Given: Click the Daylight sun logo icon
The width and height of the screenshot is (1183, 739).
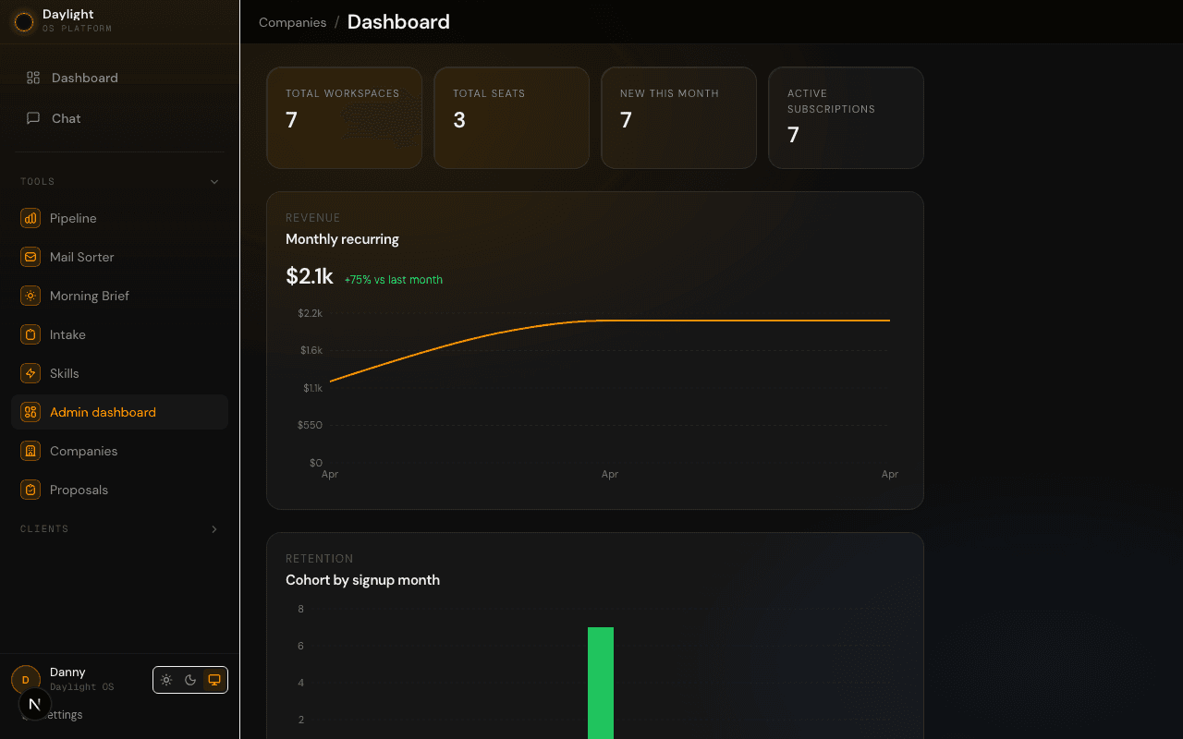Looking at the screenshot, I should (24, 21).
